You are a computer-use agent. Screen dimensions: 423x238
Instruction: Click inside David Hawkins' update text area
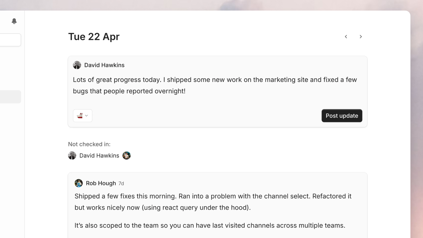215,85
